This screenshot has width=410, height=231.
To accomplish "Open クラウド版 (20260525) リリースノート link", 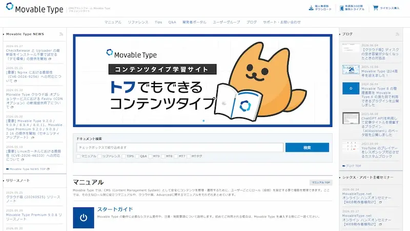I will pos(33,199).
